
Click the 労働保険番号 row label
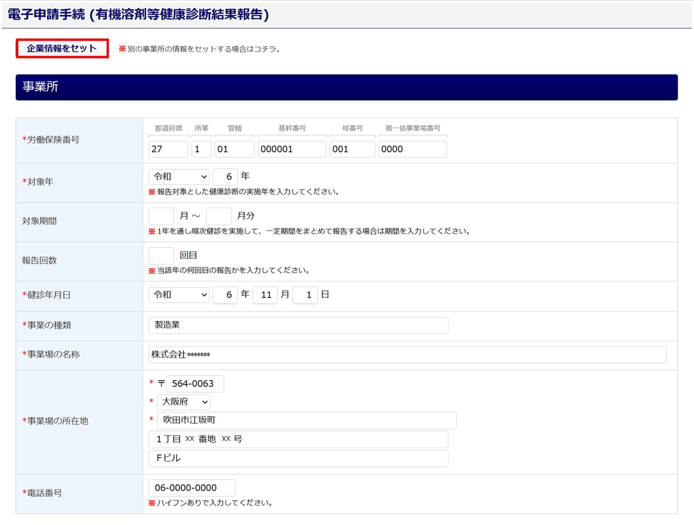pyautogui.click(x=51, y=140)
